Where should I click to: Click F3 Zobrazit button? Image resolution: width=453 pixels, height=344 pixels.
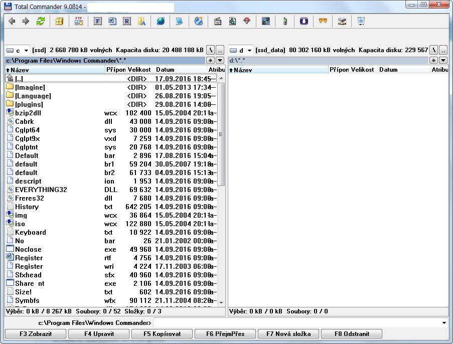coord(36,334)
